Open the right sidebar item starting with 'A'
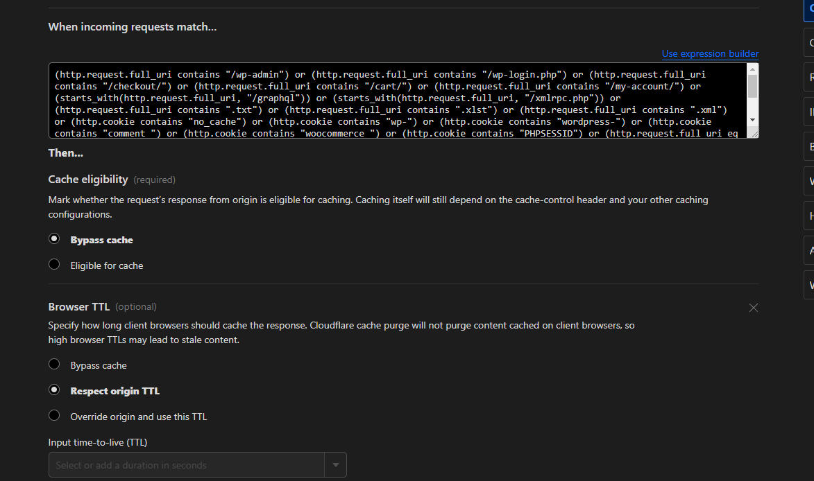This screenshot has height=481, width=814. 809,250
